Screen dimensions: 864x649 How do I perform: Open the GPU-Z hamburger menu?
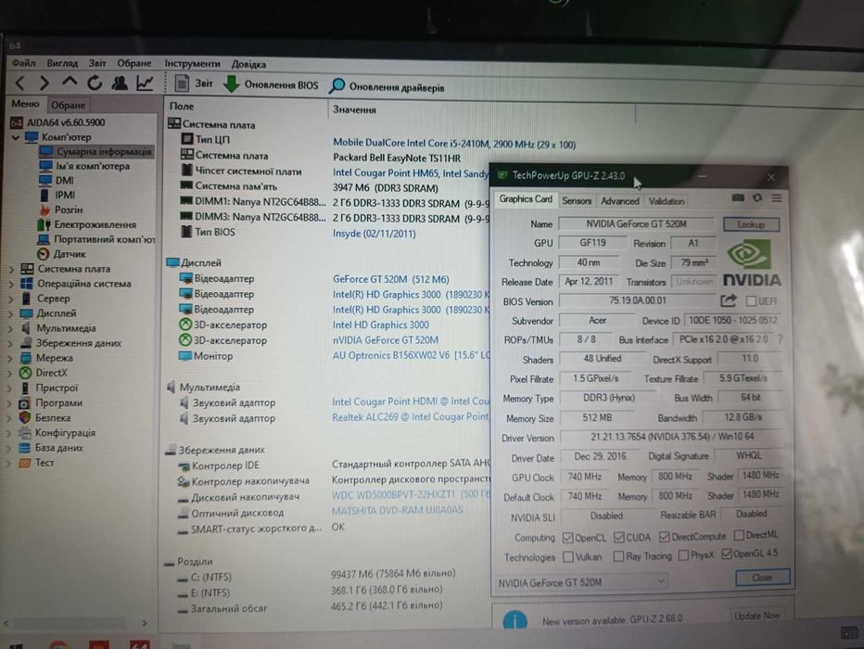pos(776,197)
